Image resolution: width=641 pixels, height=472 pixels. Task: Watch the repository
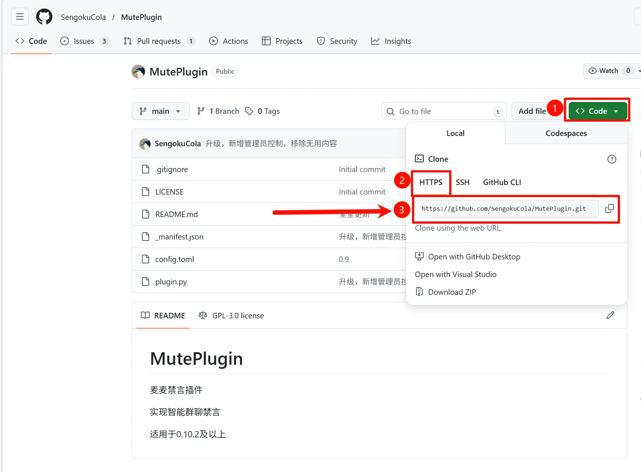(604, 71)
